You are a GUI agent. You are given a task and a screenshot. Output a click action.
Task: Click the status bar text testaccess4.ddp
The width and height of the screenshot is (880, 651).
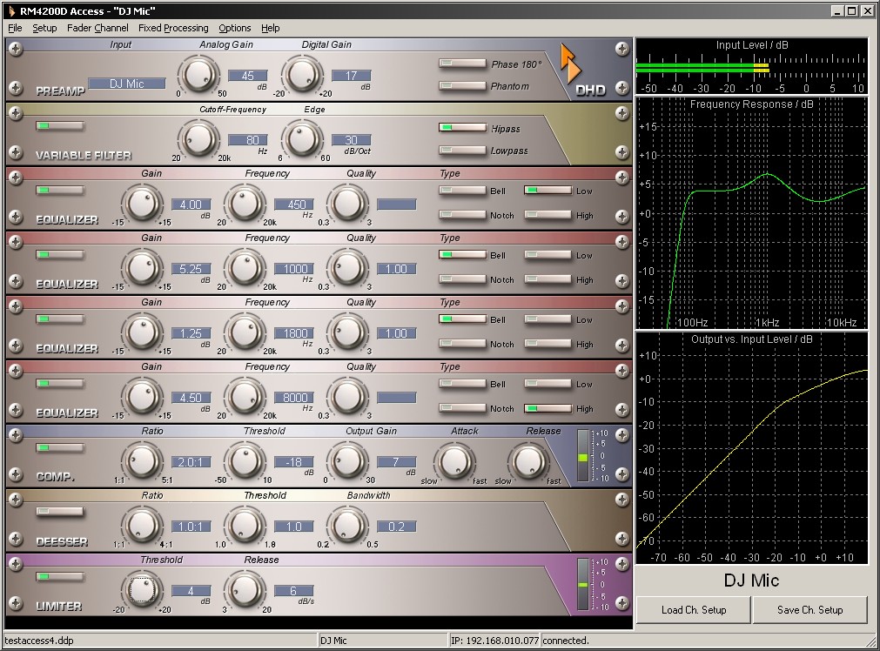(39, 641)
